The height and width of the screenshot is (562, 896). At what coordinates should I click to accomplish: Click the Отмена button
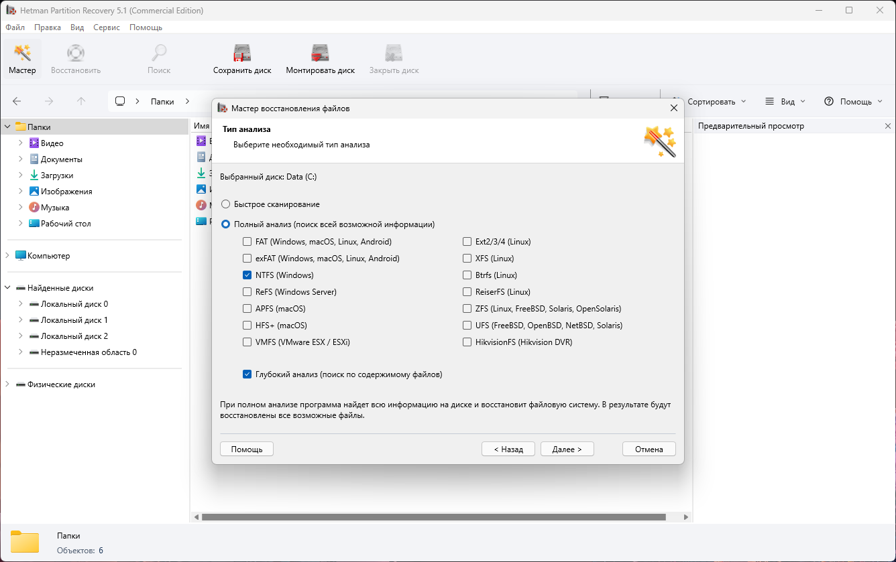[x=649, y=449]
